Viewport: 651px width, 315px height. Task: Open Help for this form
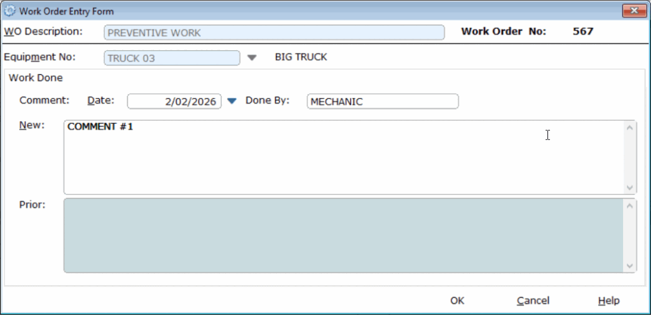pos(608,301)
